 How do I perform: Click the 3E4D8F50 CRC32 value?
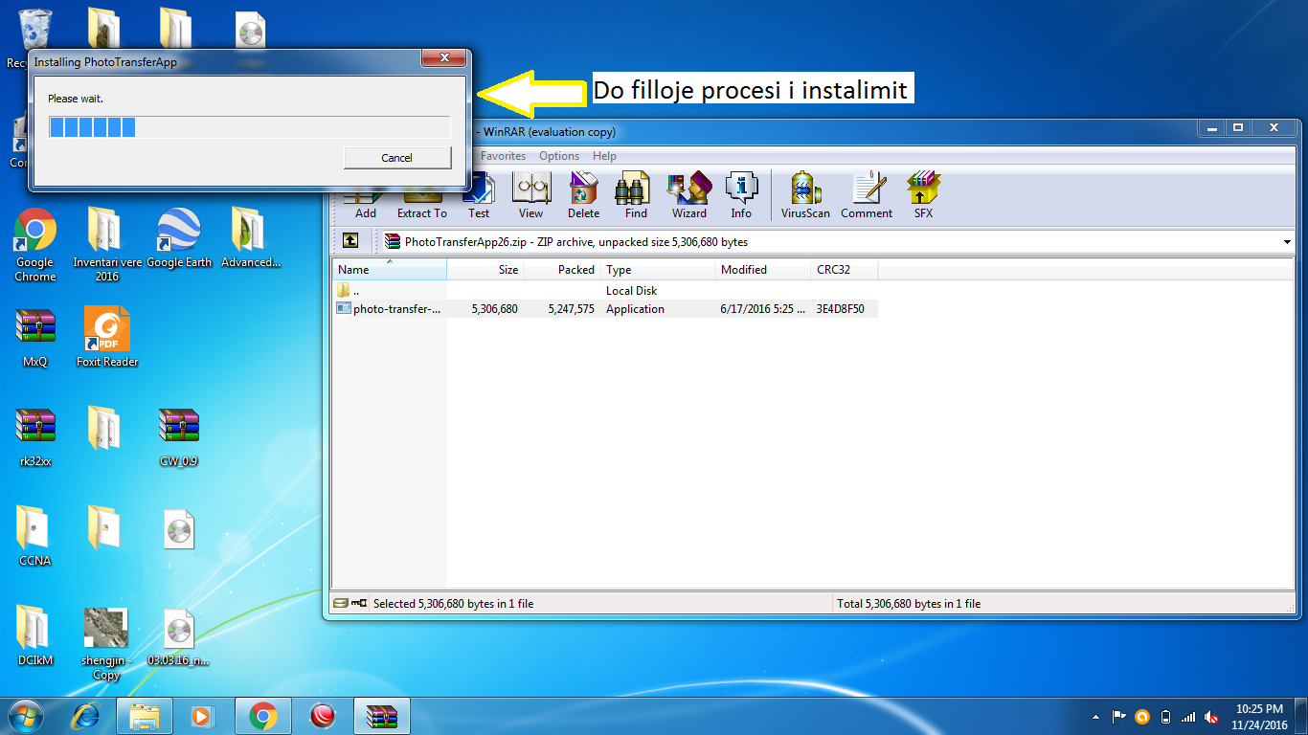point(841,309)
